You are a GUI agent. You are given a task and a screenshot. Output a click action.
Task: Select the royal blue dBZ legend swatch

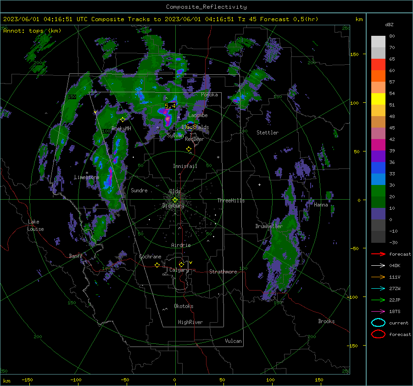[378, 168]
